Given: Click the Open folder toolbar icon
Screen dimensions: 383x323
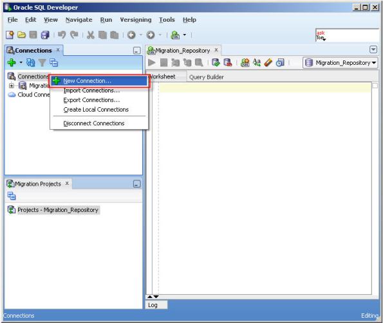Looking at the screenshot, I should (21, 35).
